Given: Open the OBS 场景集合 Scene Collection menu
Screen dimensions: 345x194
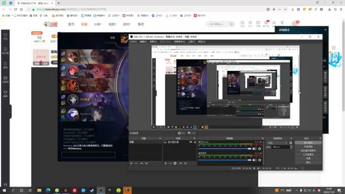Looking at the screenshot, I should click(179, 41).
